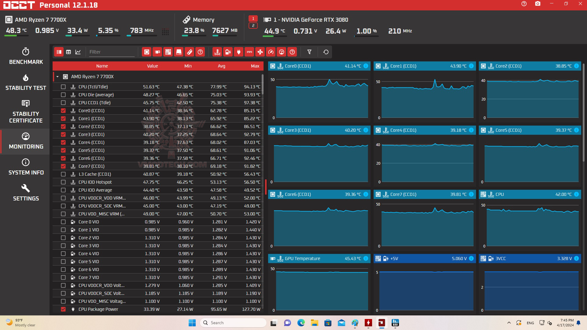Viewport: 587px width, 330px height.
Task: Open the Benchmark page
Action: tap(26, 56)
